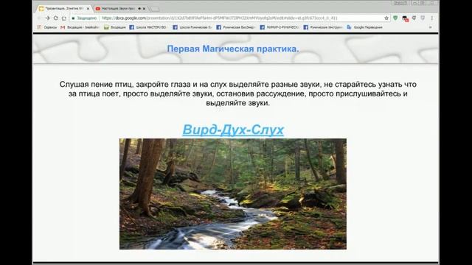
Task: Expand the hidden bookmarks chevron
Action: (430, 27)
